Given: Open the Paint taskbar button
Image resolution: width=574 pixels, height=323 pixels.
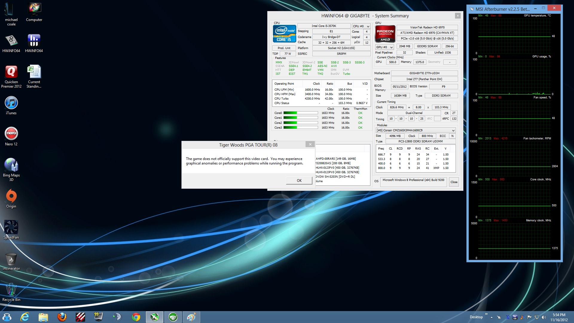Looking at the screenshot, I should tap(191, 317).
